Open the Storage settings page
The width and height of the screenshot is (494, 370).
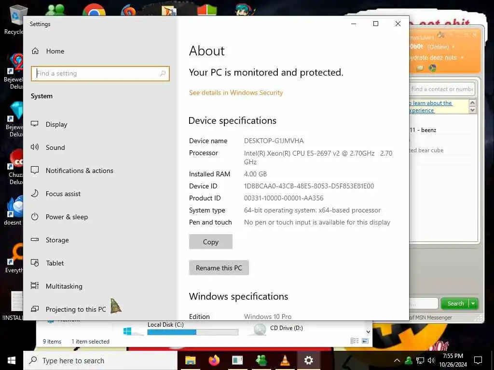tap(50, 240)
